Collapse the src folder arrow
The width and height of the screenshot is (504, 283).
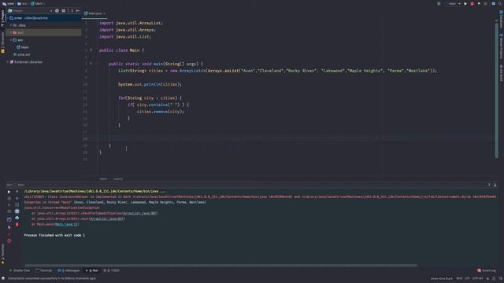[10, 40]
